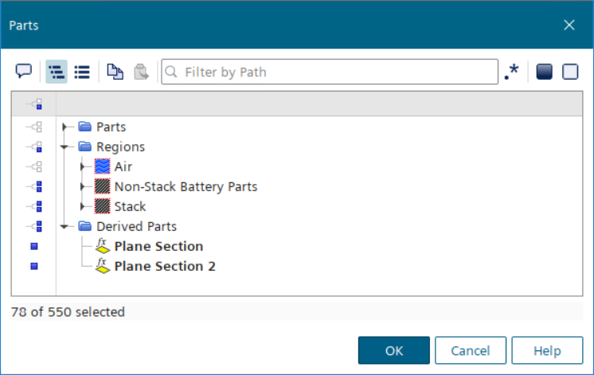Click the speech bubble comment icon

(24, 72)
